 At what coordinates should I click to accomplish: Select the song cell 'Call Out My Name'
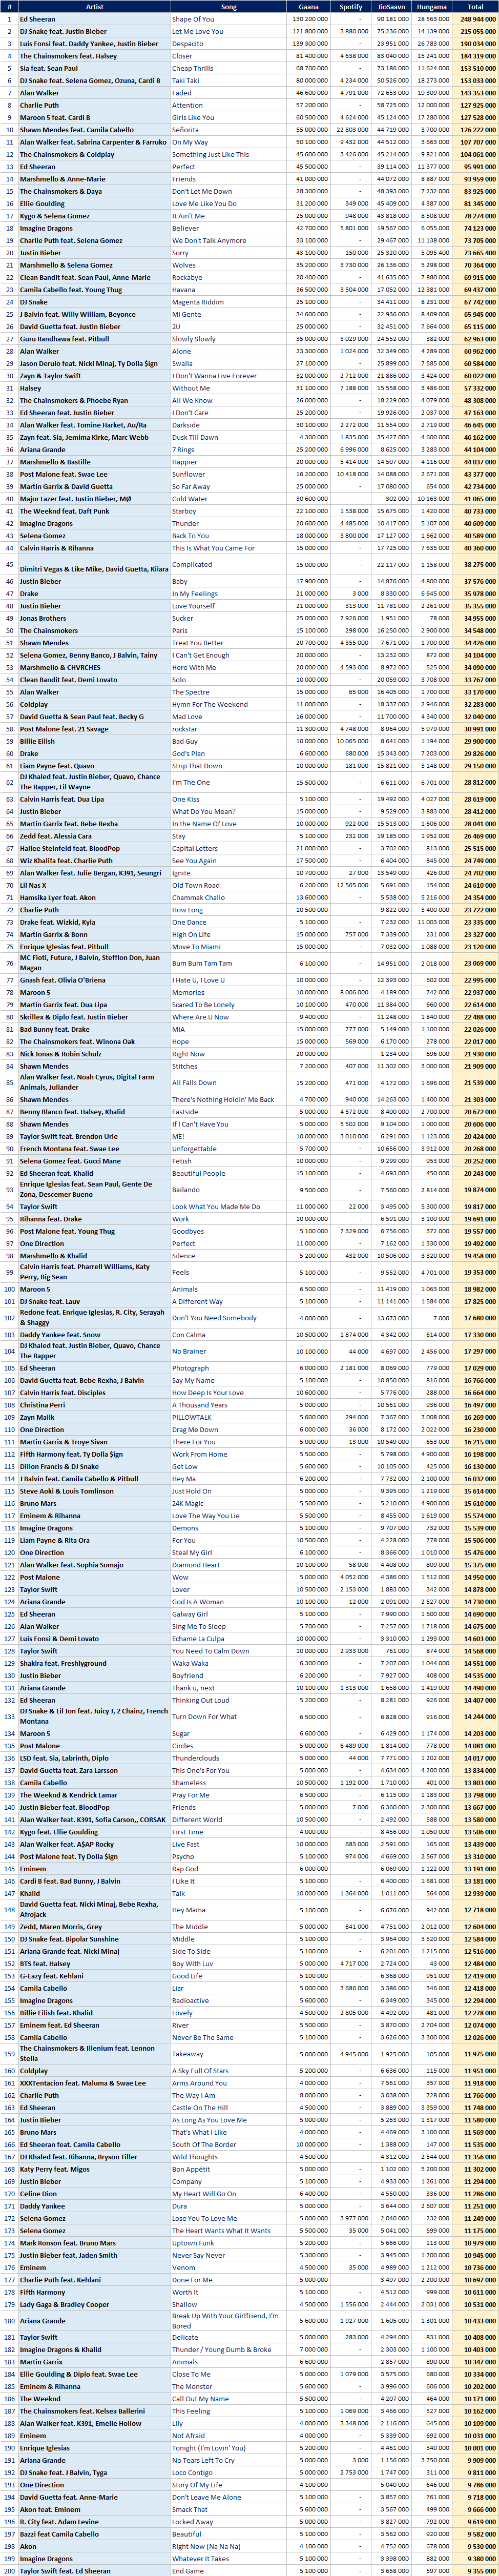[228, 2398]
